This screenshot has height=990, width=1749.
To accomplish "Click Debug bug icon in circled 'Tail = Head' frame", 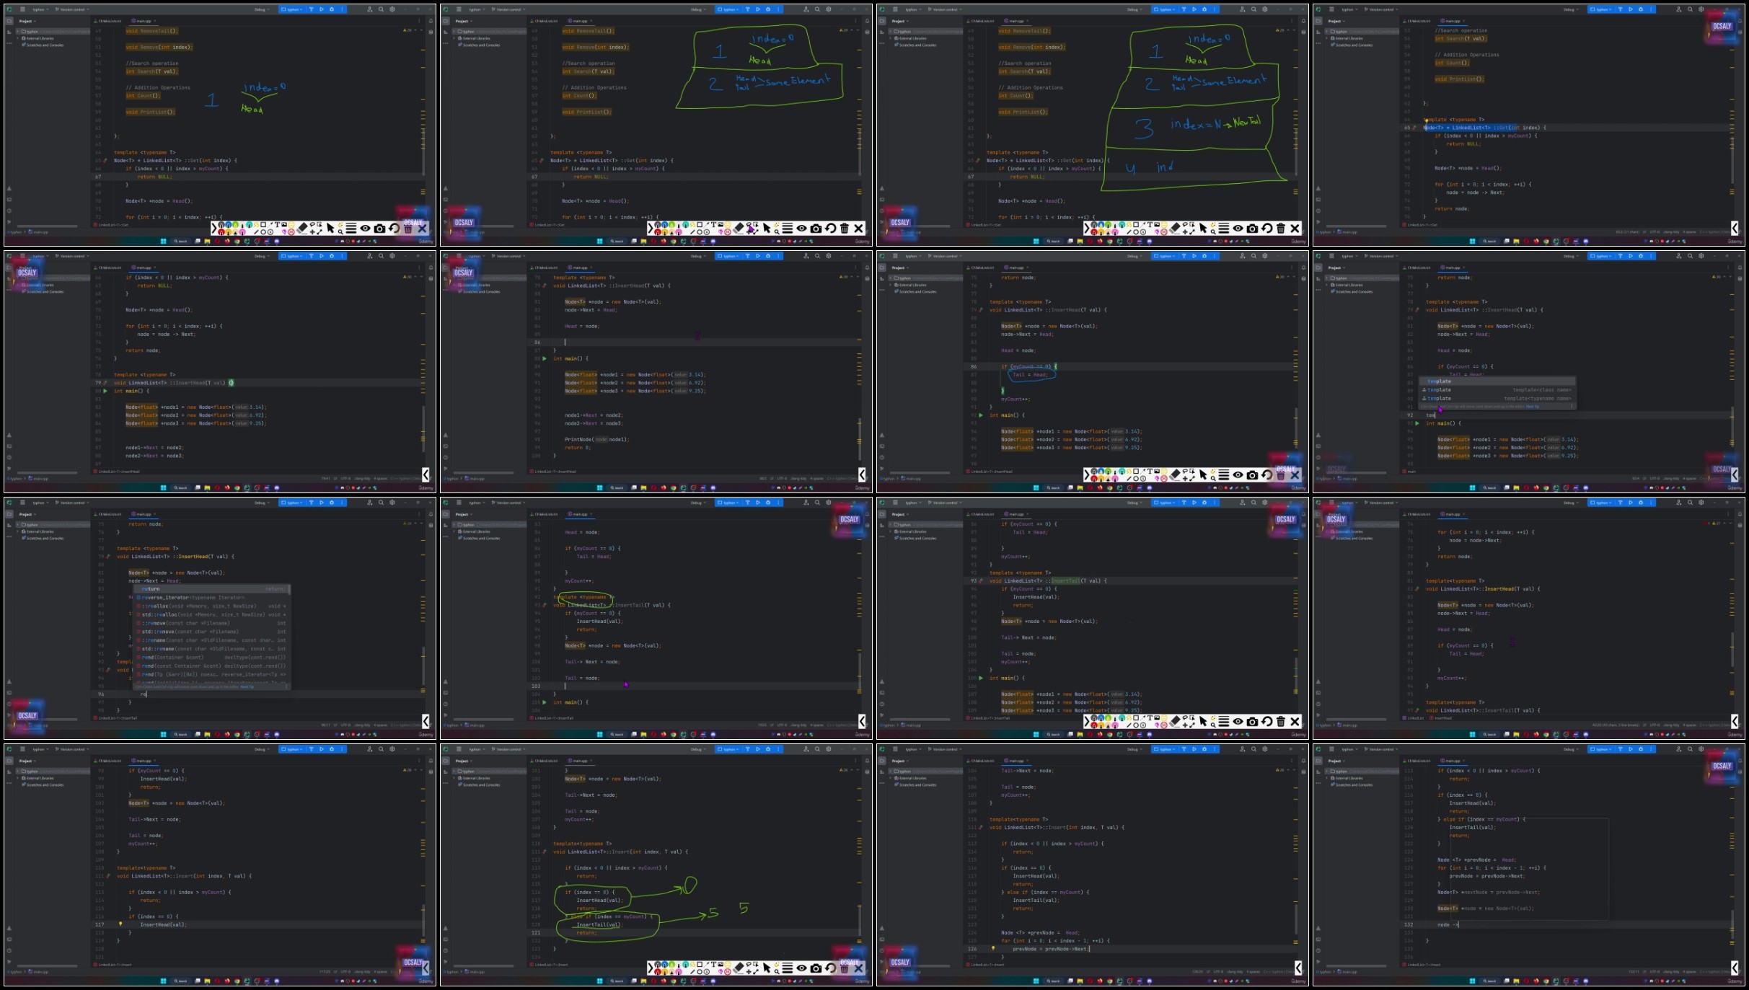I will [x=1204, y=256].
